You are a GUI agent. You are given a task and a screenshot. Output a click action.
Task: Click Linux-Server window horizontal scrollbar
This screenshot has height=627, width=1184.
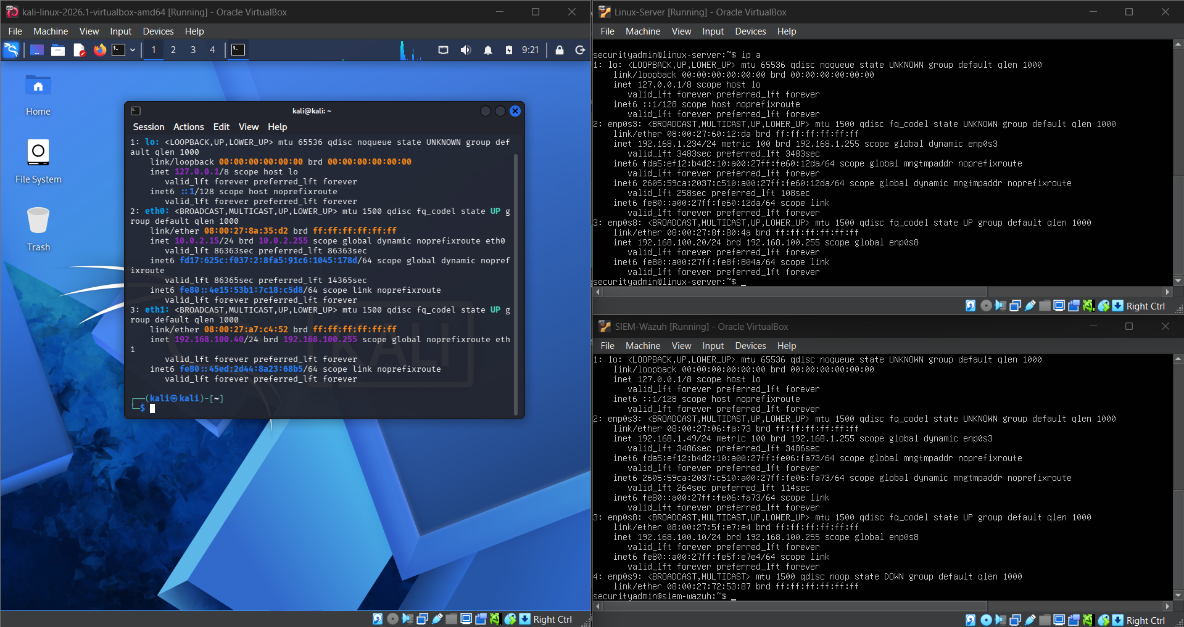tap(796, 292)
